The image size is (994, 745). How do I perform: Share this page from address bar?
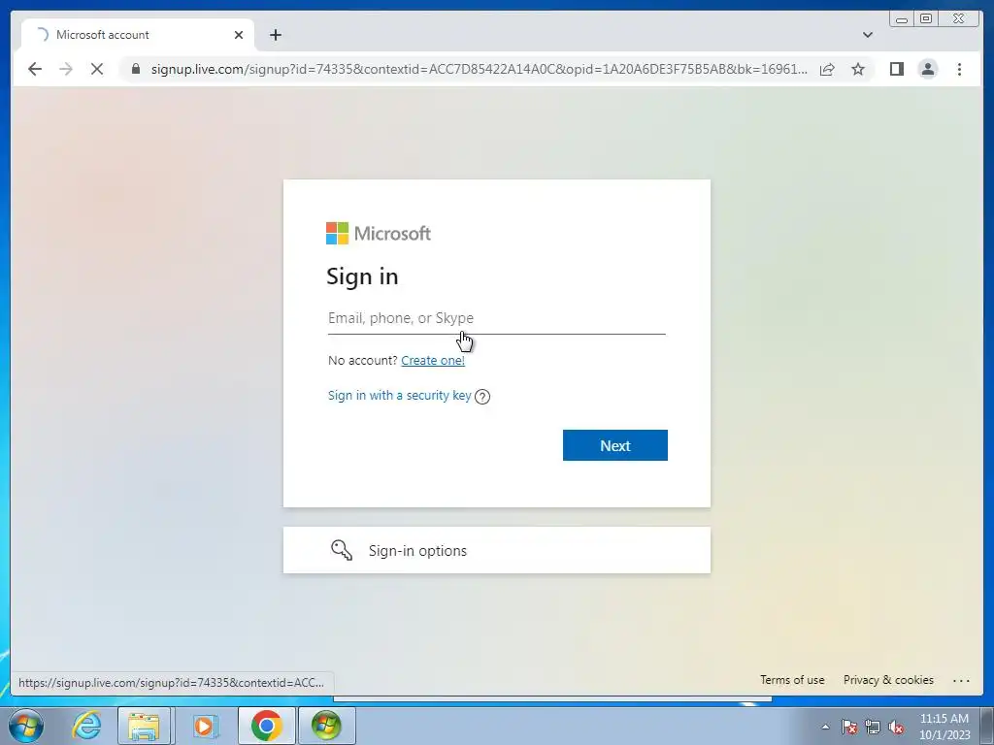click(827, 69)
